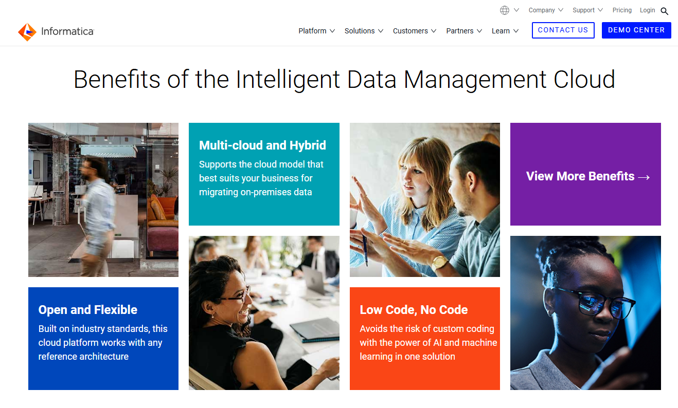Open the search magnifier icon

[665, 11]
